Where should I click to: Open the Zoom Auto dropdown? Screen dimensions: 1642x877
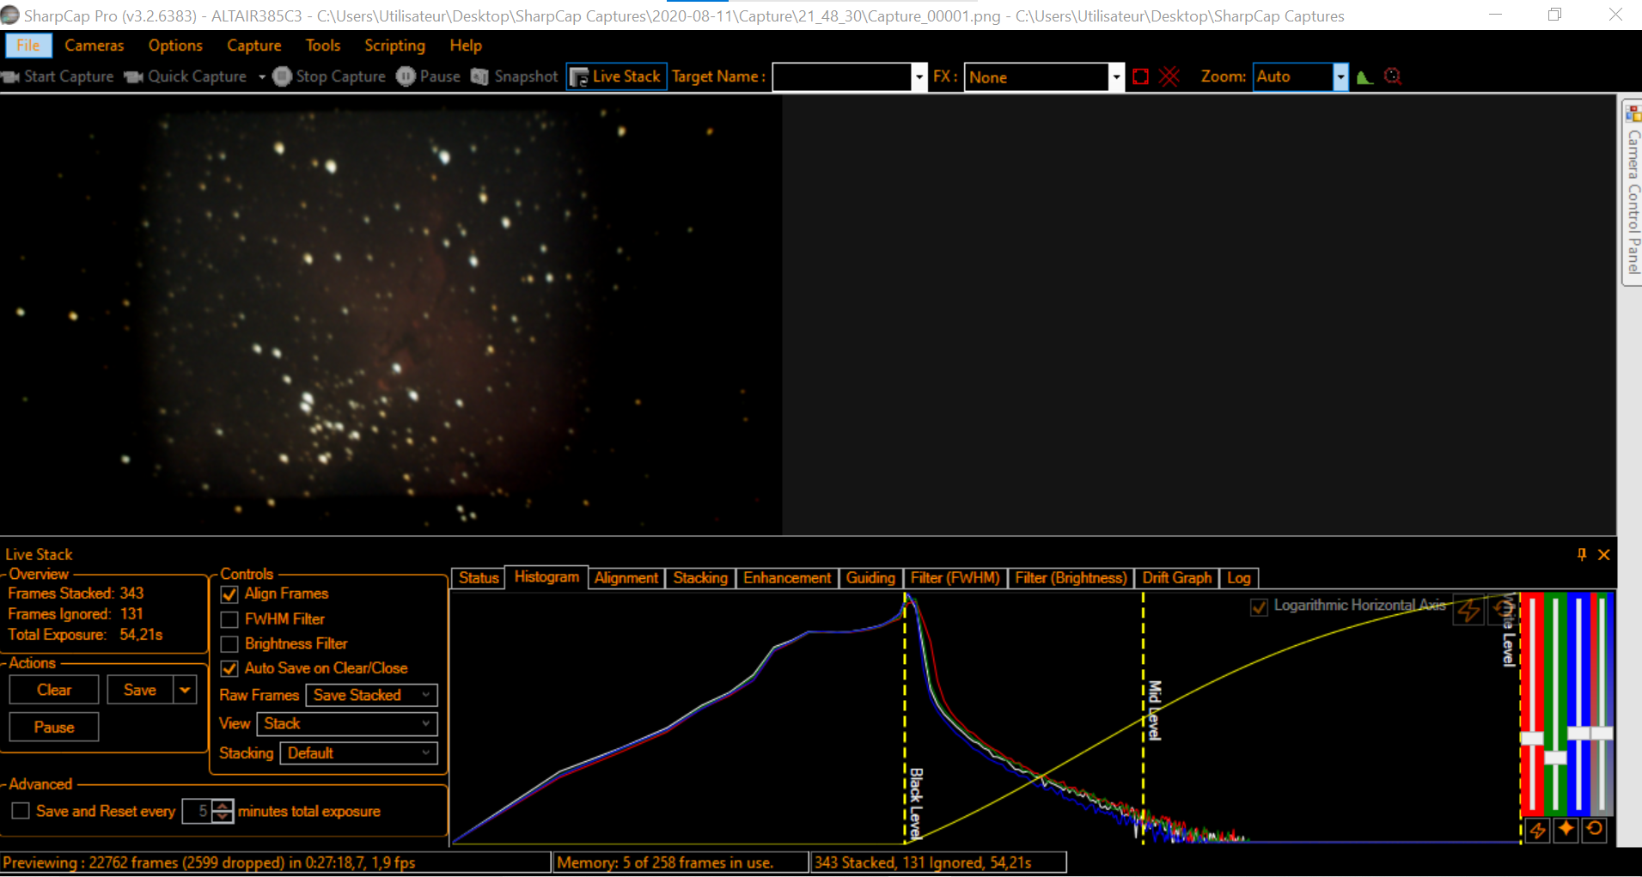click(1340, 77)
